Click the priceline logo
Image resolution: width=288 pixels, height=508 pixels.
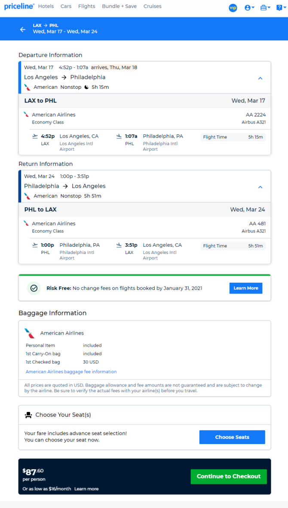pos(19,6)
